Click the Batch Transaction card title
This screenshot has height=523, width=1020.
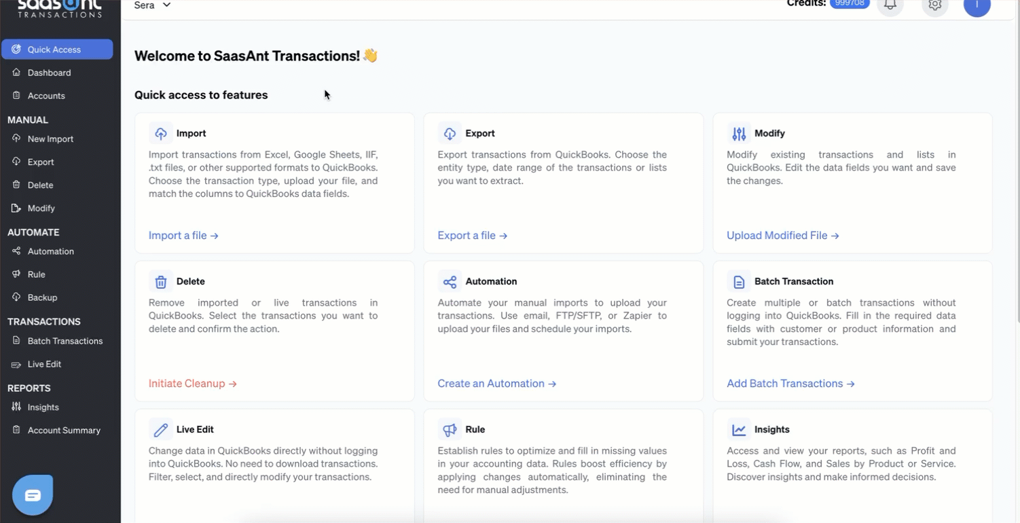click(x=794, y=281)
